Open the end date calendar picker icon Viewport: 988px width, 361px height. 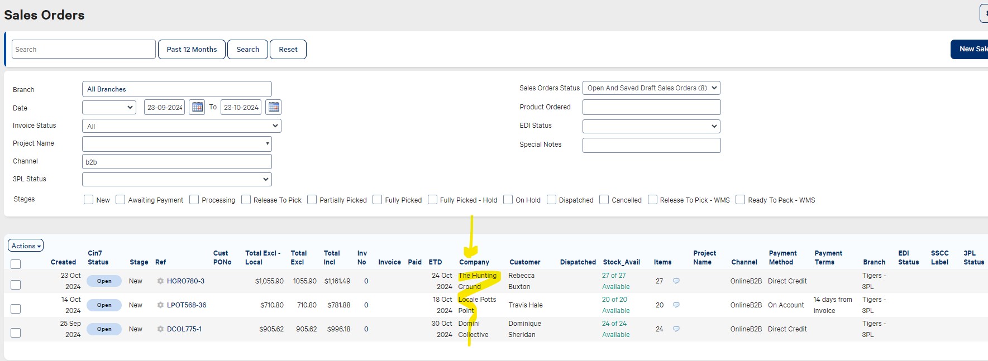tap(274, 107)
